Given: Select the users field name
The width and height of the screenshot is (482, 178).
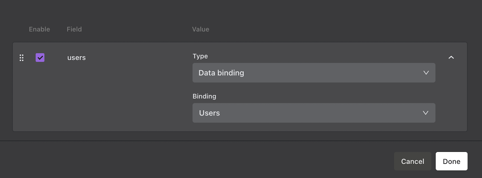Looking at the screenshot, I should 77,58.
